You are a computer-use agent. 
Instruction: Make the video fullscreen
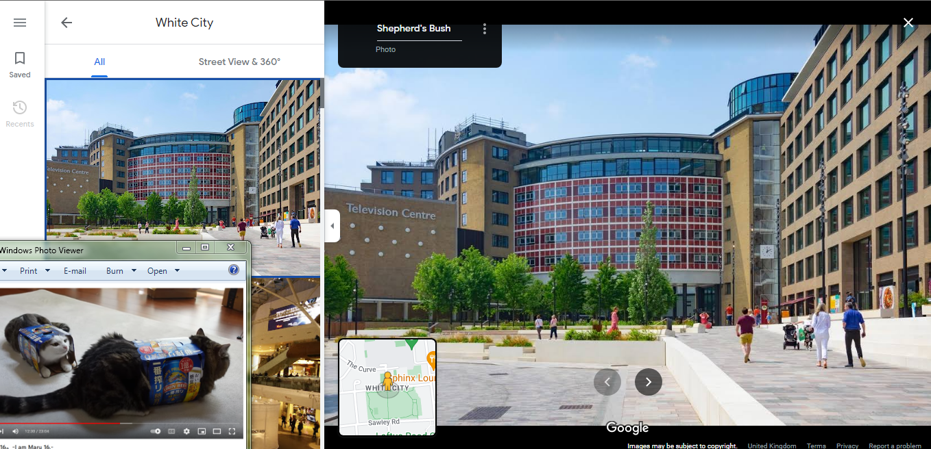pos(232,431)
